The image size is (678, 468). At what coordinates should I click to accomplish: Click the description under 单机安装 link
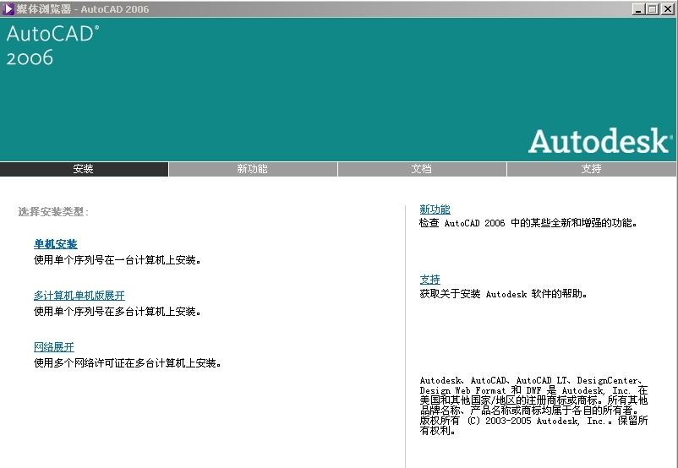[x=118, y=260]
